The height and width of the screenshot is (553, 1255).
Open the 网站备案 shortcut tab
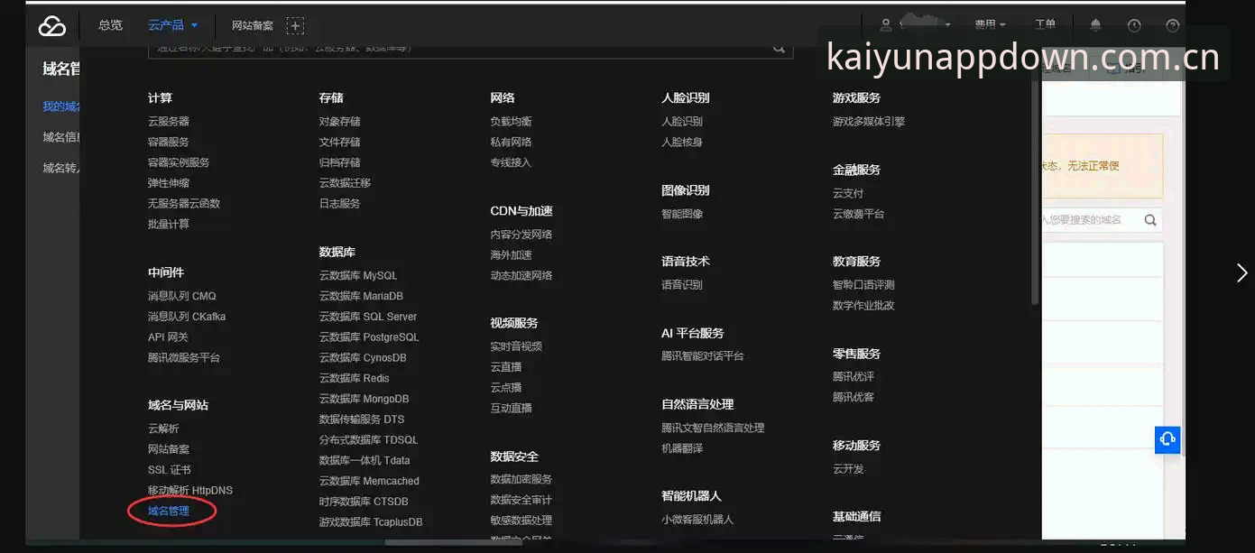(x=253, y=25)
